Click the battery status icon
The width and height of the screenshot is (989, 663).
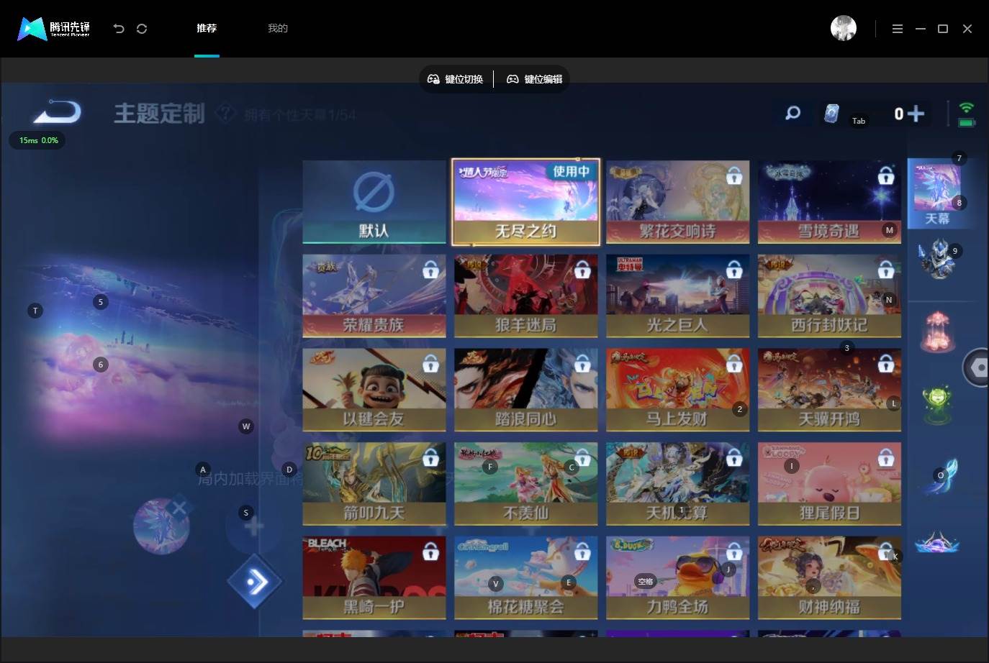tap(967, 122)
